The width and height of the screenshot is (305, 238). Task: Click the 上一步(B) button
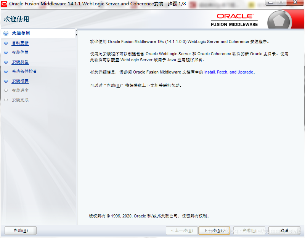click(x=182, y=231)
